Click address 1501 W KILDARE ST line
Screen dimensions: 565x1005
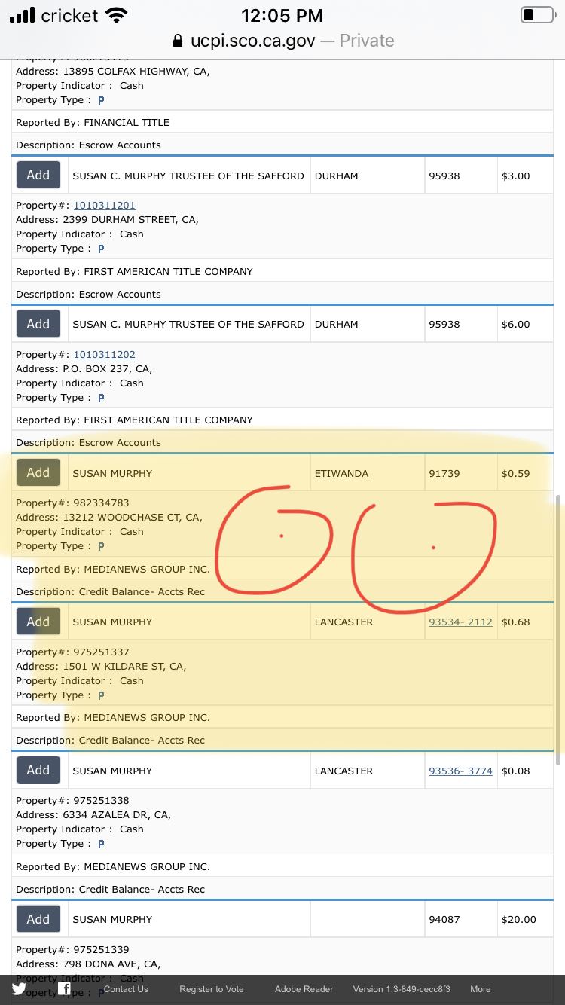click(101, 666)
